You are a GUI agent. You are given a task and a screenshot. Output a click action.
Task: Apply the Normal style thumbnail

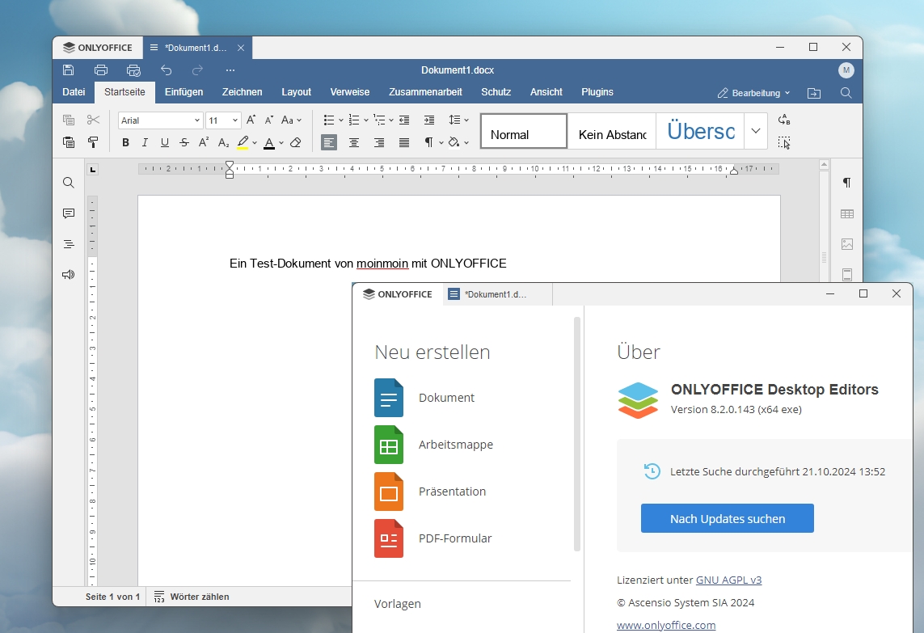pos(524,131)
